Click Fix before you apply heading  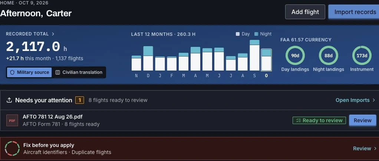pyautogui.click(x=49, y=145)
